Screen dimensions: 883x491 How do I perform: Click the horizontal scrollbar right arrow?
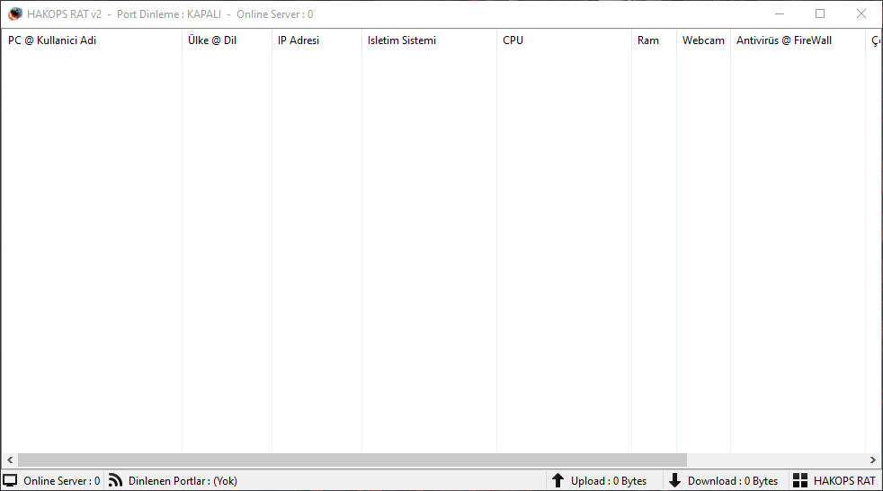[x=875, y=460]
